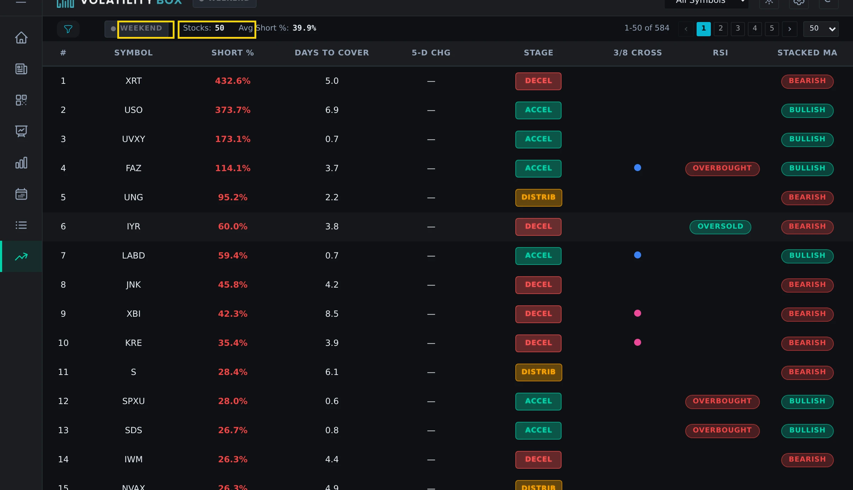Sort by the 3/8 CROSS column header

638,53
